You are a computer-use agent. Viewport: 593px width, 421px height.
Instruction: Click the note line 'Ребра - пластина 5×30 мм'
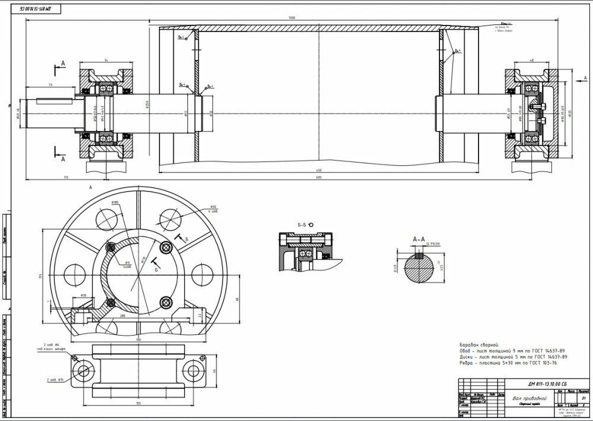508,363
